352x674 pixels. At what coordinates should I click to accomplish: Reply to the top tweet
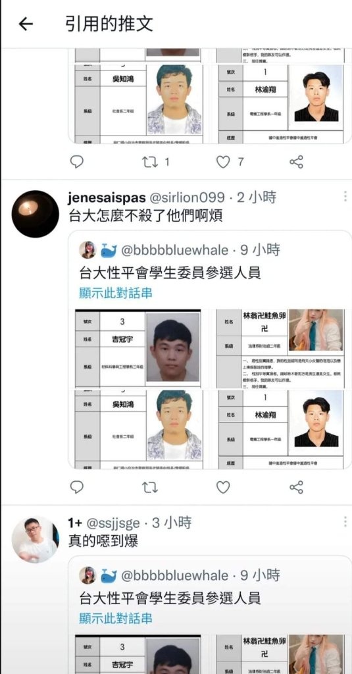coord(76,162)
